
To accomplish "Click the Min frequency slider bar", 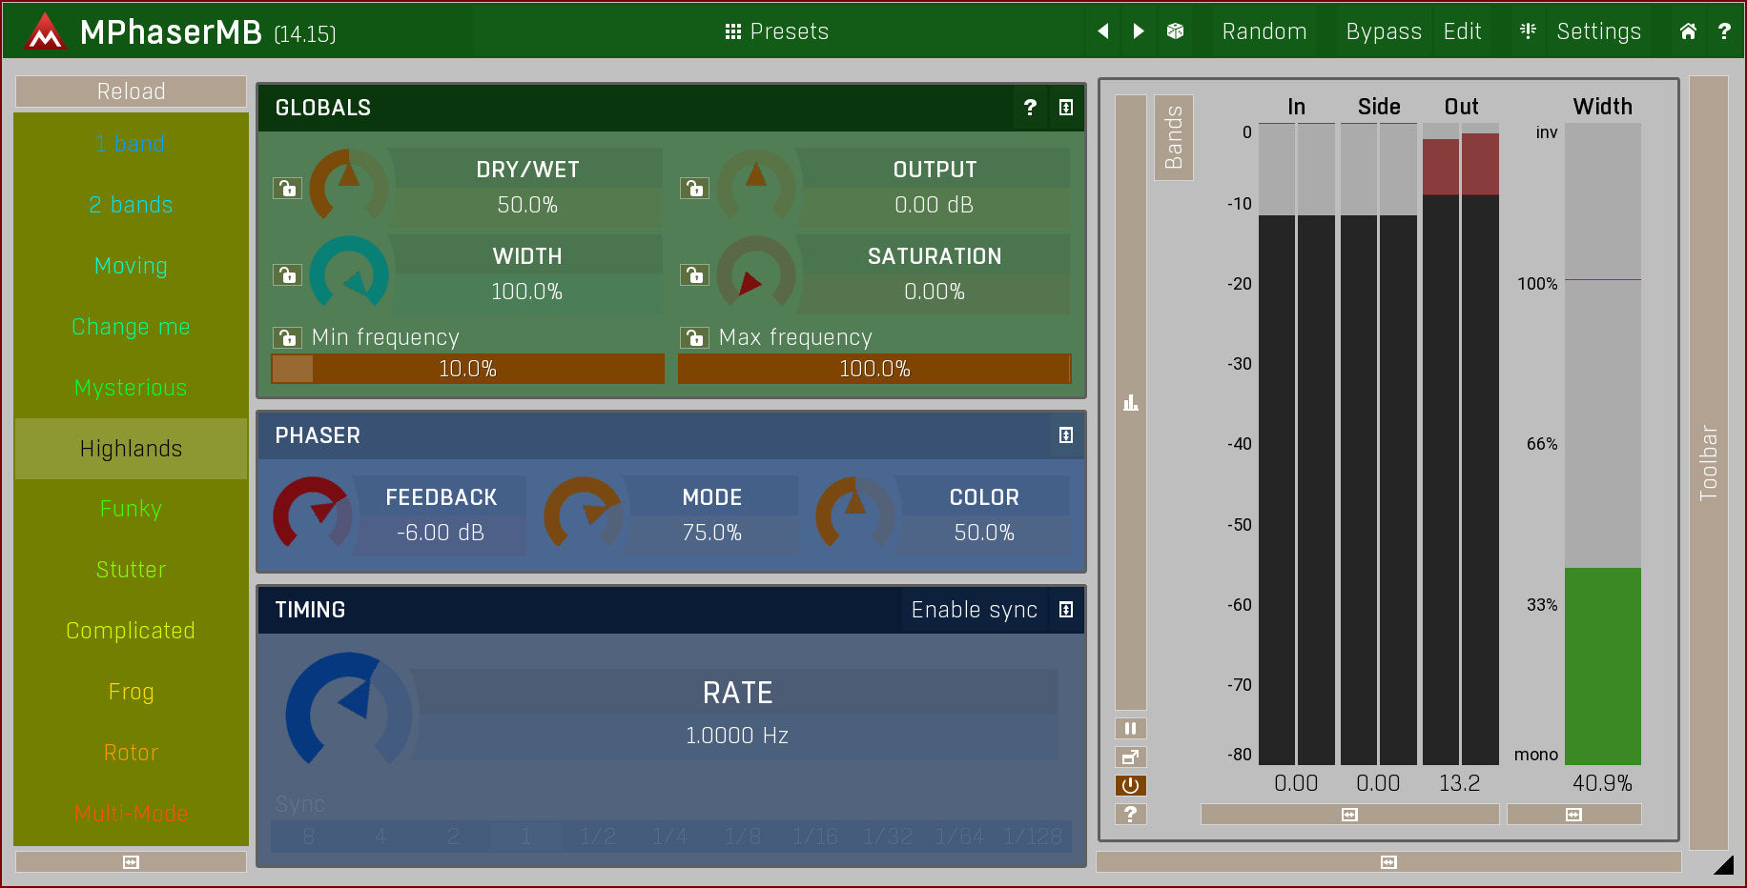I will (468, 369).
